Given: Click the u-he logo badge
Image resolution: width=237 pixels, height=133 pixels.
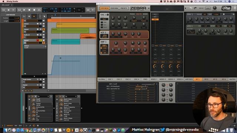Looking at the screenshot, I should coord(226,8).
